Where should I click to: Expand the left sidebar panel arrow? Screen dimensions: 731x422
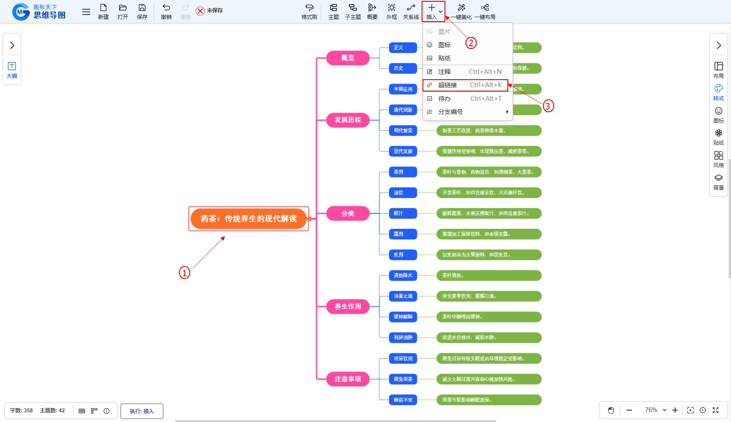(12, 45)
